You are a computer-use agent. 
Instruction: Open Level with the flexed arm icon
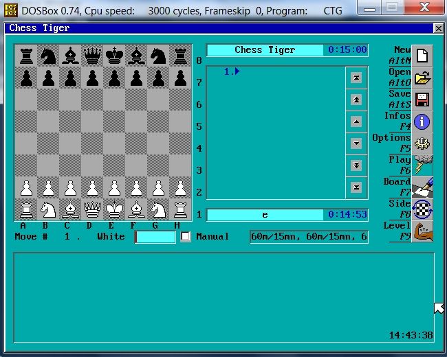[422, 231]
